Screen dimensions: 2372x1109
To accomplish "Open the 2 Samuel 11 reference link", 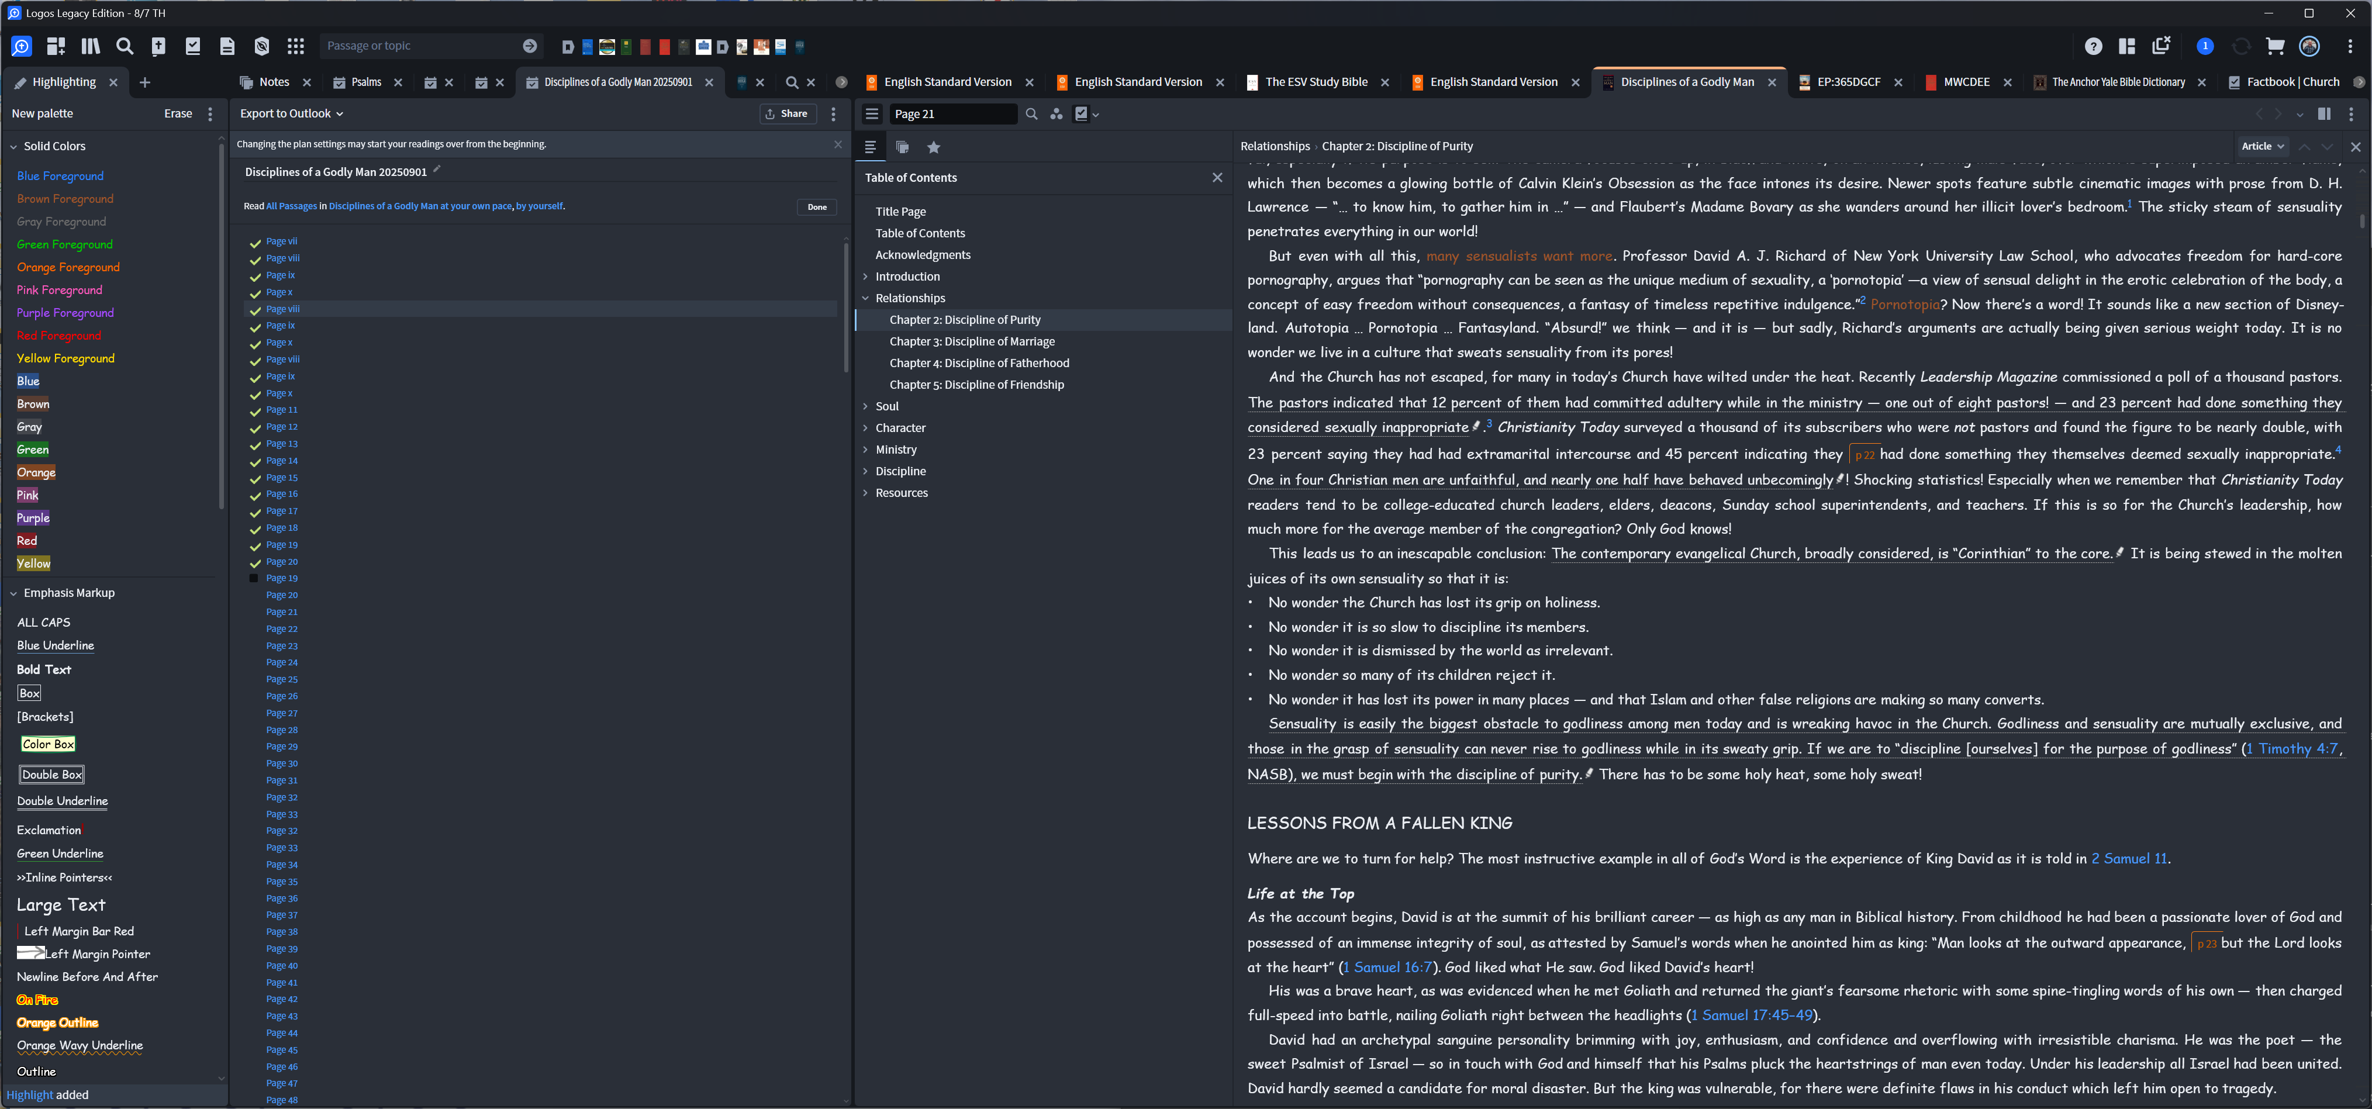I will pos(2129,859).
